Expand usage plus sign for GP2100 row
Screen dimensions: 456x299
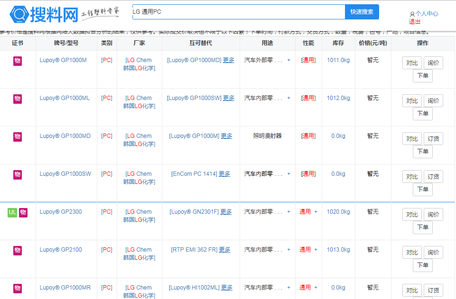coord(288,250)
